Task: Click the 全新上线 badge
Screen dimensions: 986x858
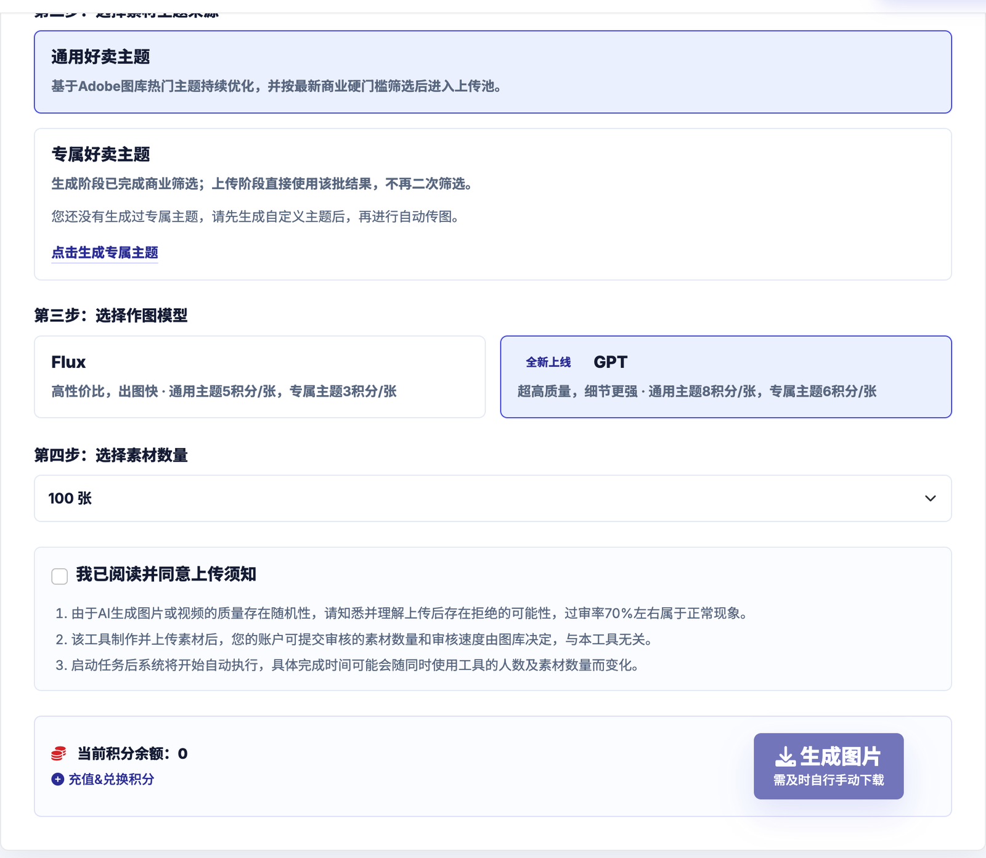Action: (548, 362)
